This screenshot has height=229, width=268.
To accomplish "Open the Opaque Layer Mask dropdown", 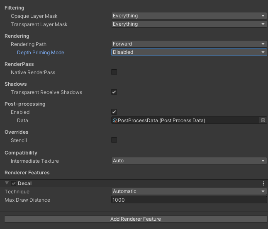I will (x=189, y=16).
